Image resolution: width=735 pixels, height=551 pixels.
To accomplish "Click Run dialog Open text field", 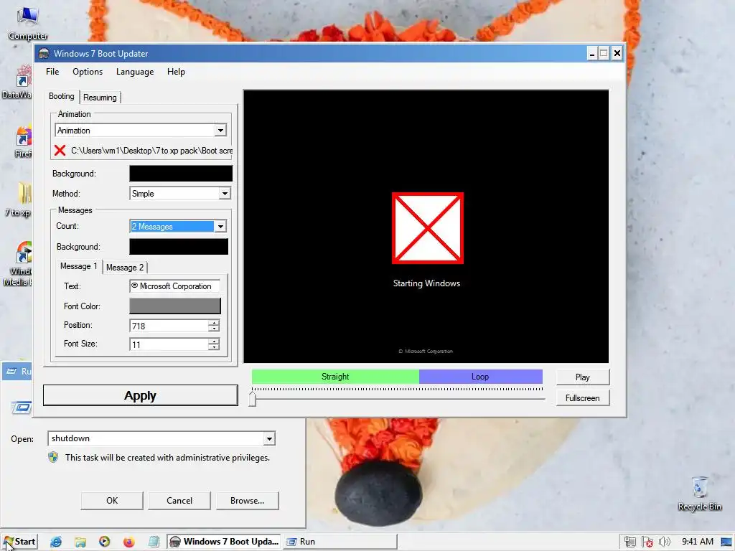I will 156,438.
